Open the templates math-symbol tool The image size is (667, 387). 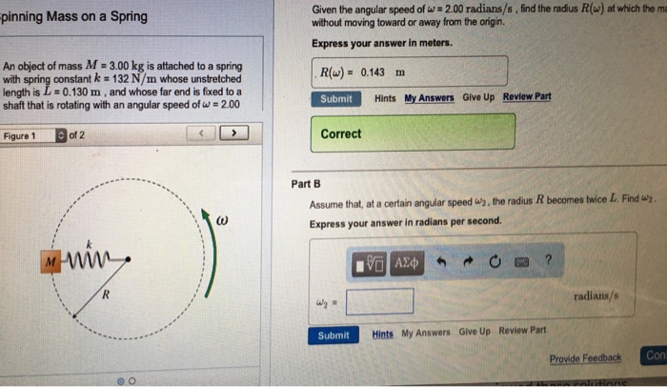(x=369, y=264)
